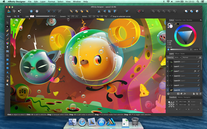Hide Layer12 using its visibility checkmark
Viewport: 207px width, 129px height.
tap(198, 76)
